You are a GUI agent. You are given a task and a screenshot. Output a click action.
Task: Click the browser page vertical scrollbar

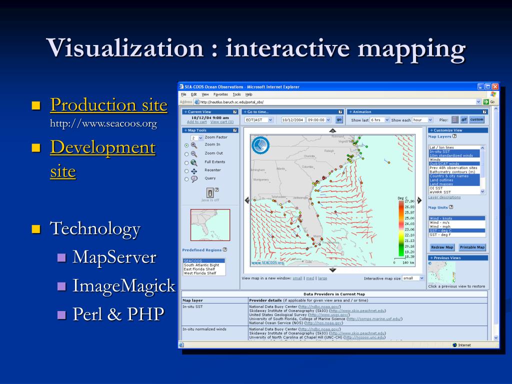496,223
